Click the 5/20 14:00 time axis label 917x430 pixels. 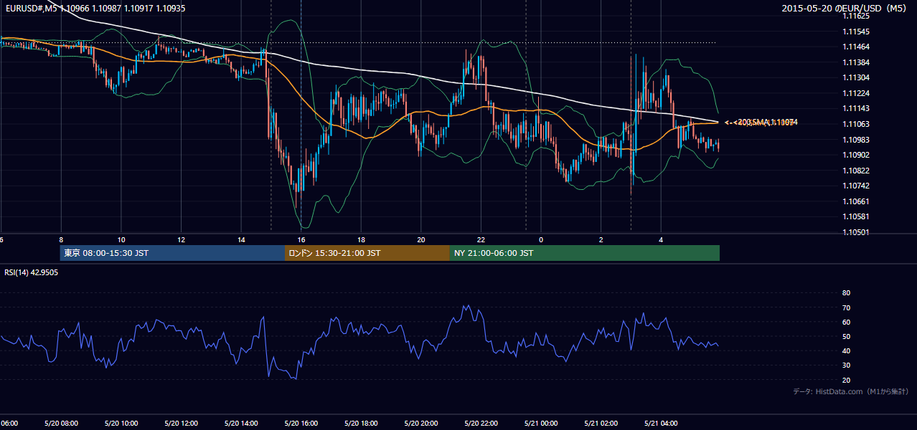[x=241, y=423]
